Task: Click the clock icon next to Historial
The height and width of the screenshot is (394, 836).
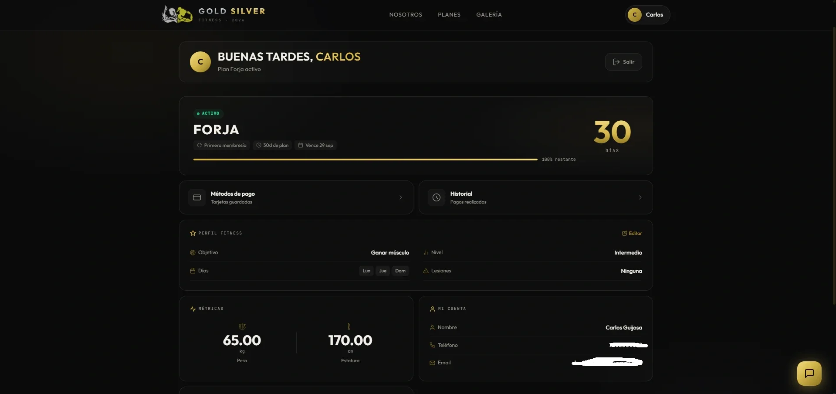Action: [436, 197]
